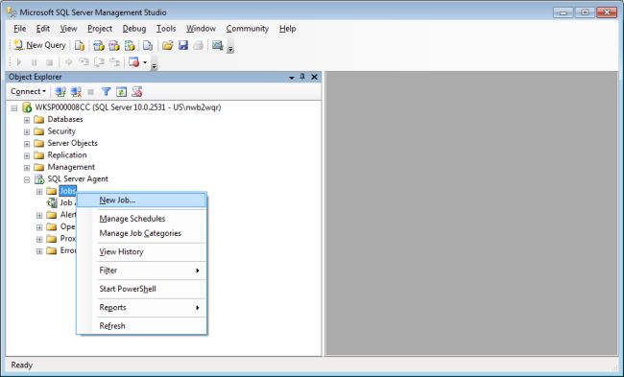This screenshot has height=377, width=624.
Task: Click the Disconnect server icon
Action: tap(76, 92)
